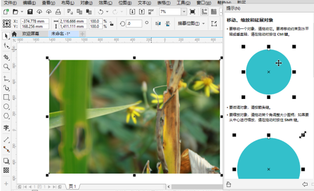This screenshot has height=191, width=314.
Task: Toggle full-screen preview icon
Action: tap(192, 12)
